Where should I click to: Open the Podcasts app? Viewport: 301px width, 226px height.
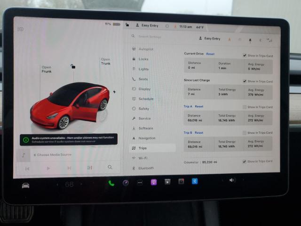tap(154, 182)
